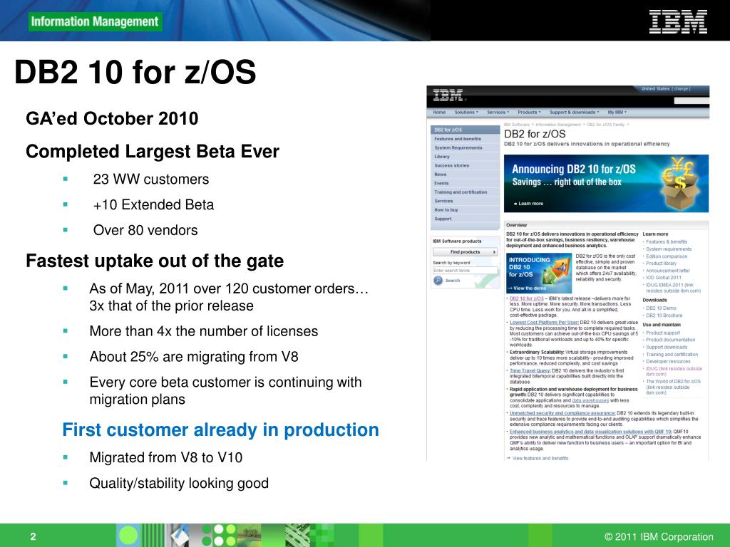Click the Over 80 vendors bullet

(145, 230)
